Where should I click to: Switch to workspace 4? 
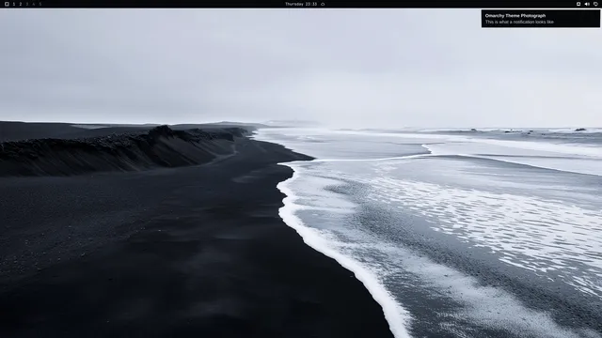(34, 4)
